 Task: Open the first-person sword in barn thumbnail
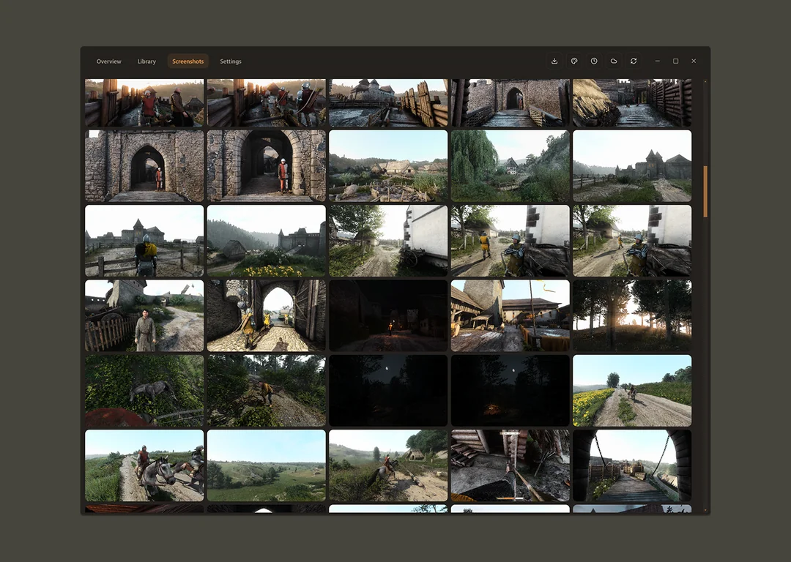[x=510, y=465]
